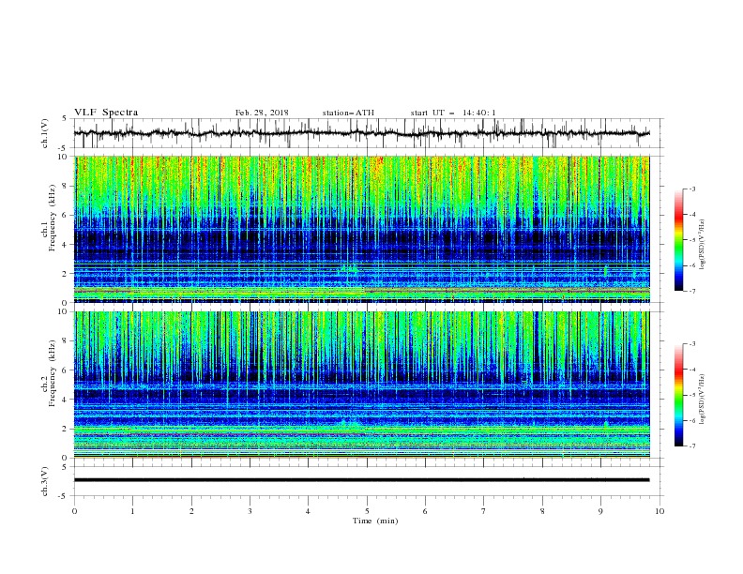This screenshot has width=743, height=574.
Task: Click the "ch.3(V)" axis label
Action: 45,481
